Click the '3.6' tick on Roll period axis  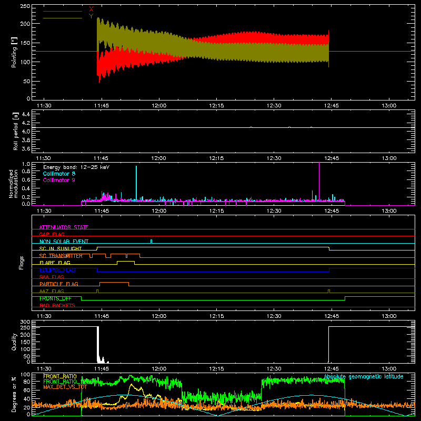click(x=26, y=148)
